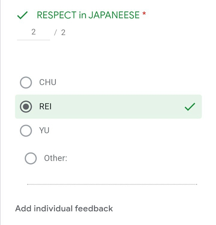Click green checkmark beside question title

[x=22, y=15]
